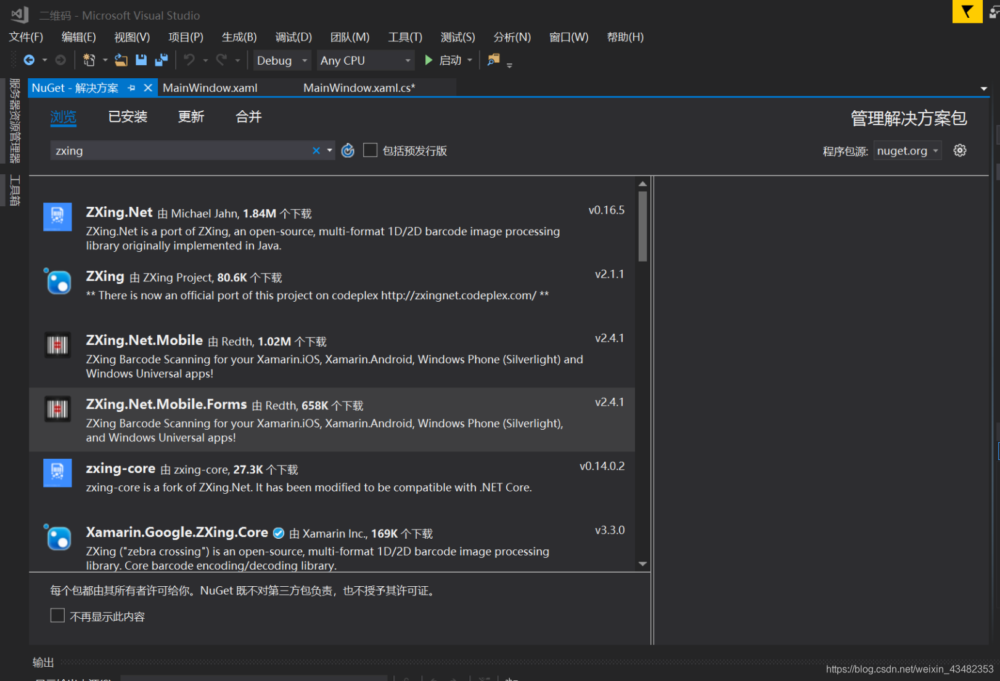Image resolution: width=1000 pixels, height=681 pixels.
Task: Click the undo toolbar icon
Action: coord(189,60)
